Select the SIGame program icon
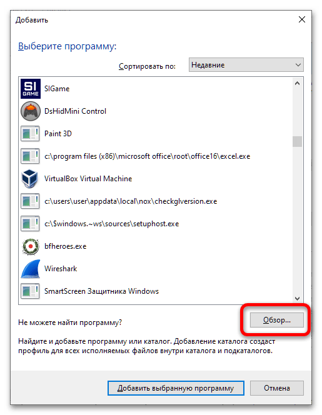 pos(31,89)
